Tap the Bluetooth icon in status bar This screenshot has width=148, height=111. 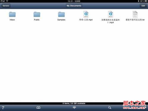[x=139, y=1]
